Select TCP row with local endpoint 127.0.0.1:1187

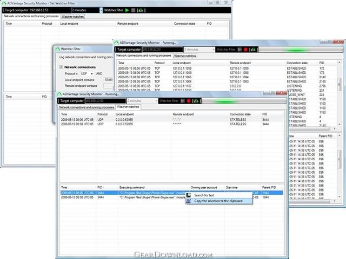click(x=227, y=86)
